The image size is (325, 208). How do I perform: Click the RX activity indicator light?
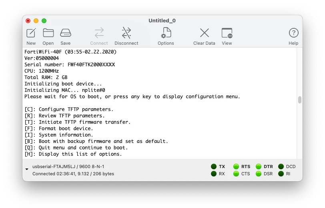tap(214, 174)
